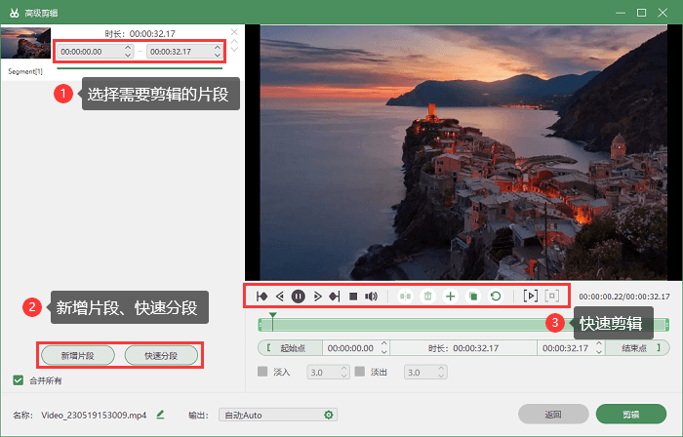Click the copy segment icon
This screenshot has width=683, height=437.
[x=473, y=297]
